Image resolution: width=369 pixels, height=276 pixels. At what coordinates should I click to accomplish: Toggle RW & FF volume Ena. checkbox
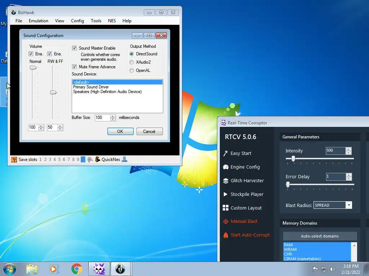point(49,54)
